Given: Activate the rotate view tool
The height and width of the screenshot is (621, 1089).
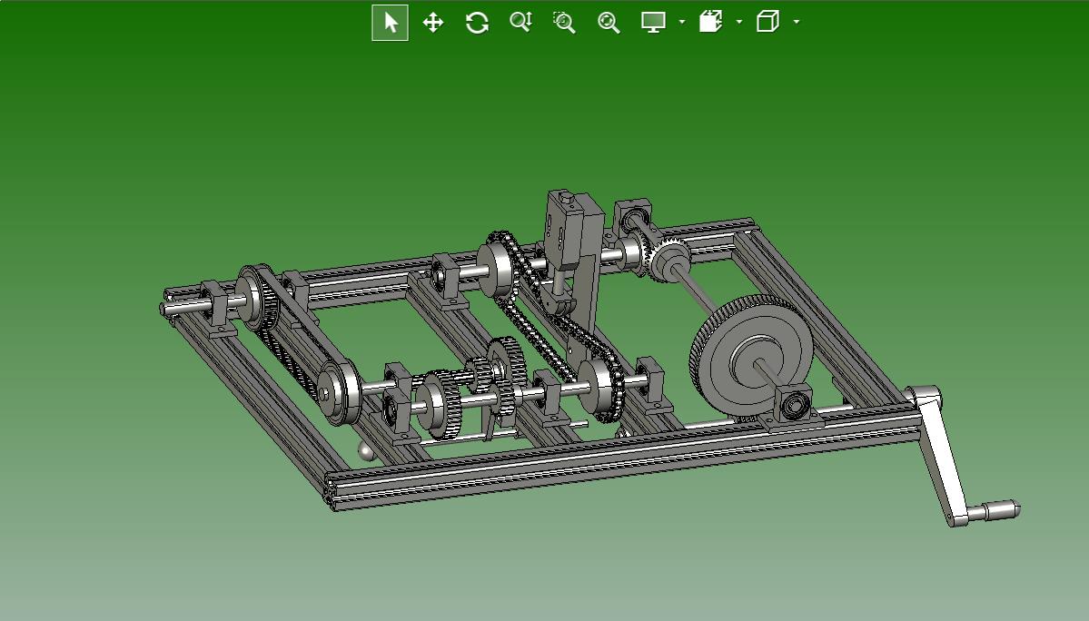Looking at the screenshot, I should point(477,22).
